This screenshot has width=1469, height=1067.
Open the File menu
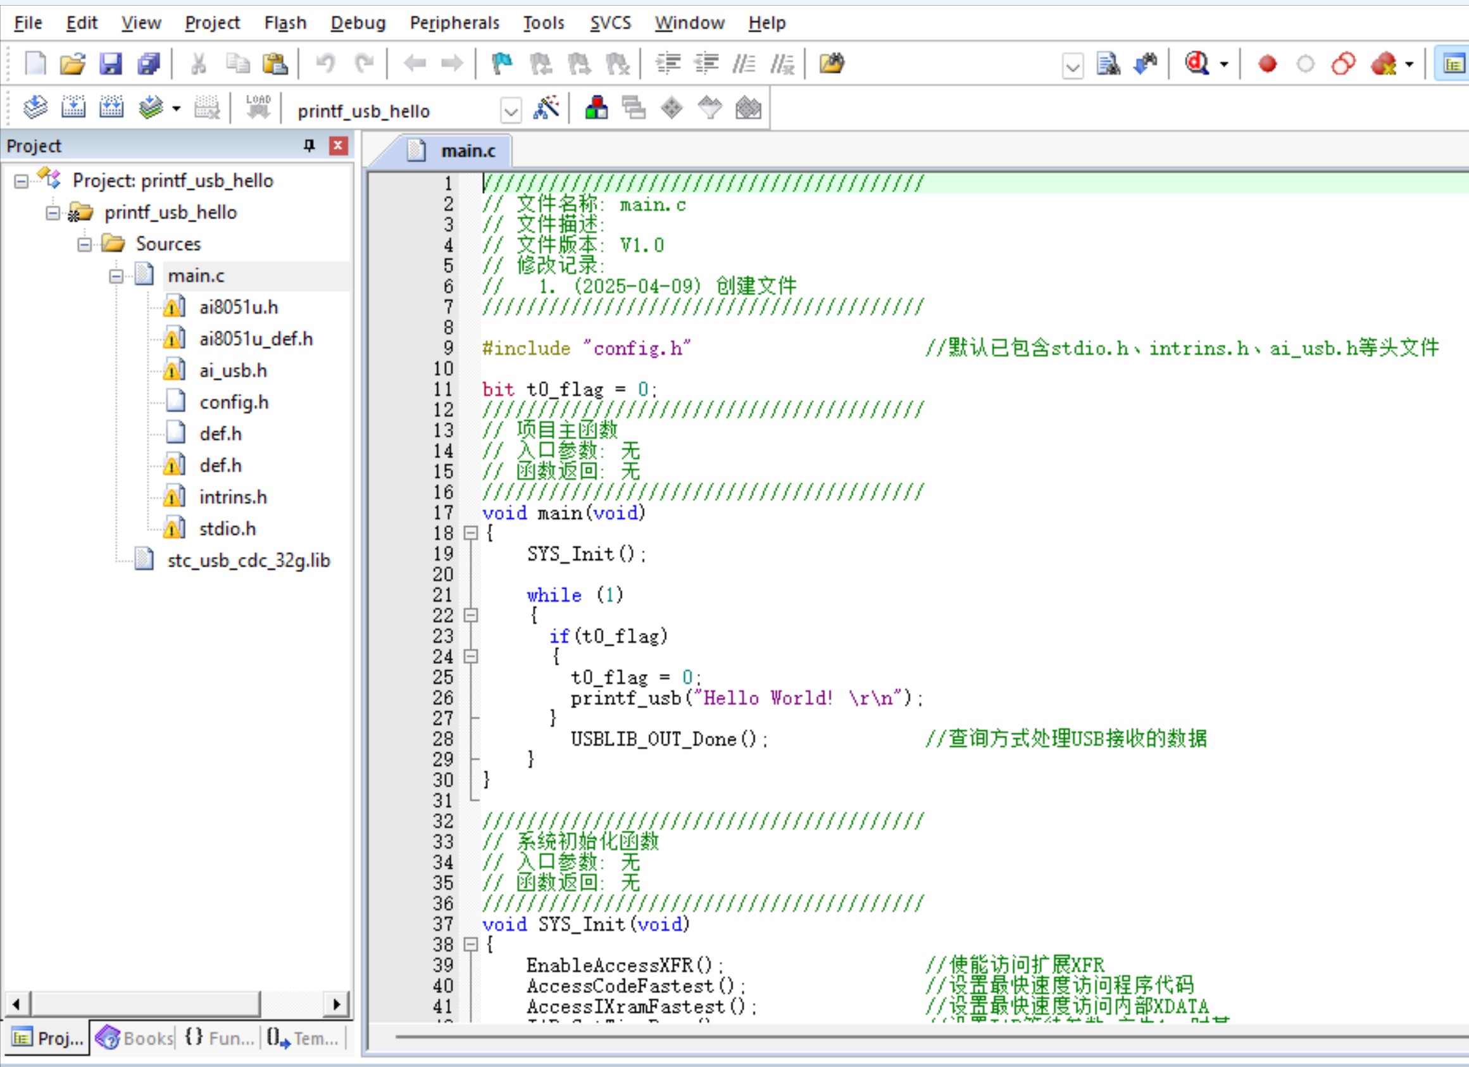[x=28, y=23]
